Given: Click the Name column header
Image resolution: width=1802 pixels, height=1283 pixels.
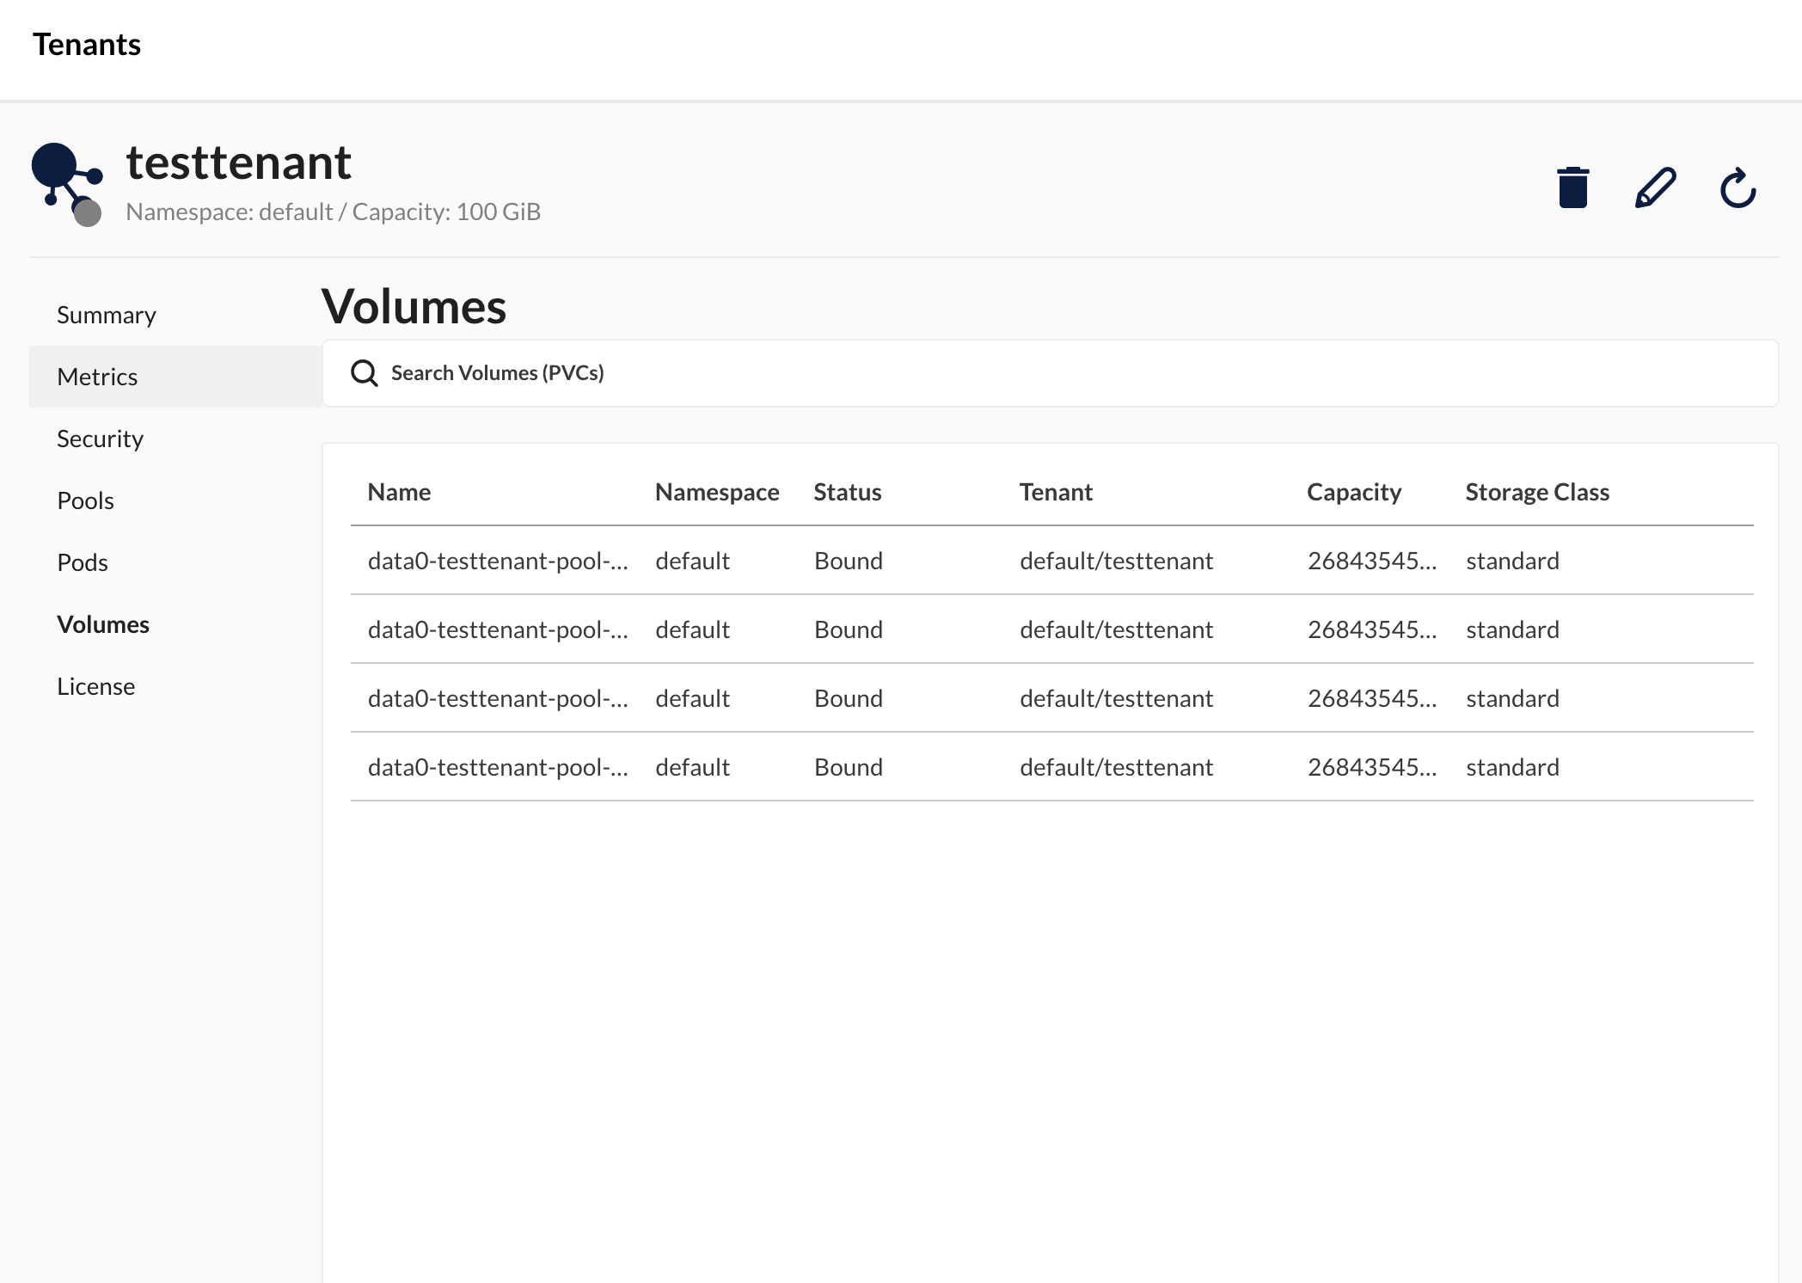Looking at the screenshot, I should click(x=399, y=493).
